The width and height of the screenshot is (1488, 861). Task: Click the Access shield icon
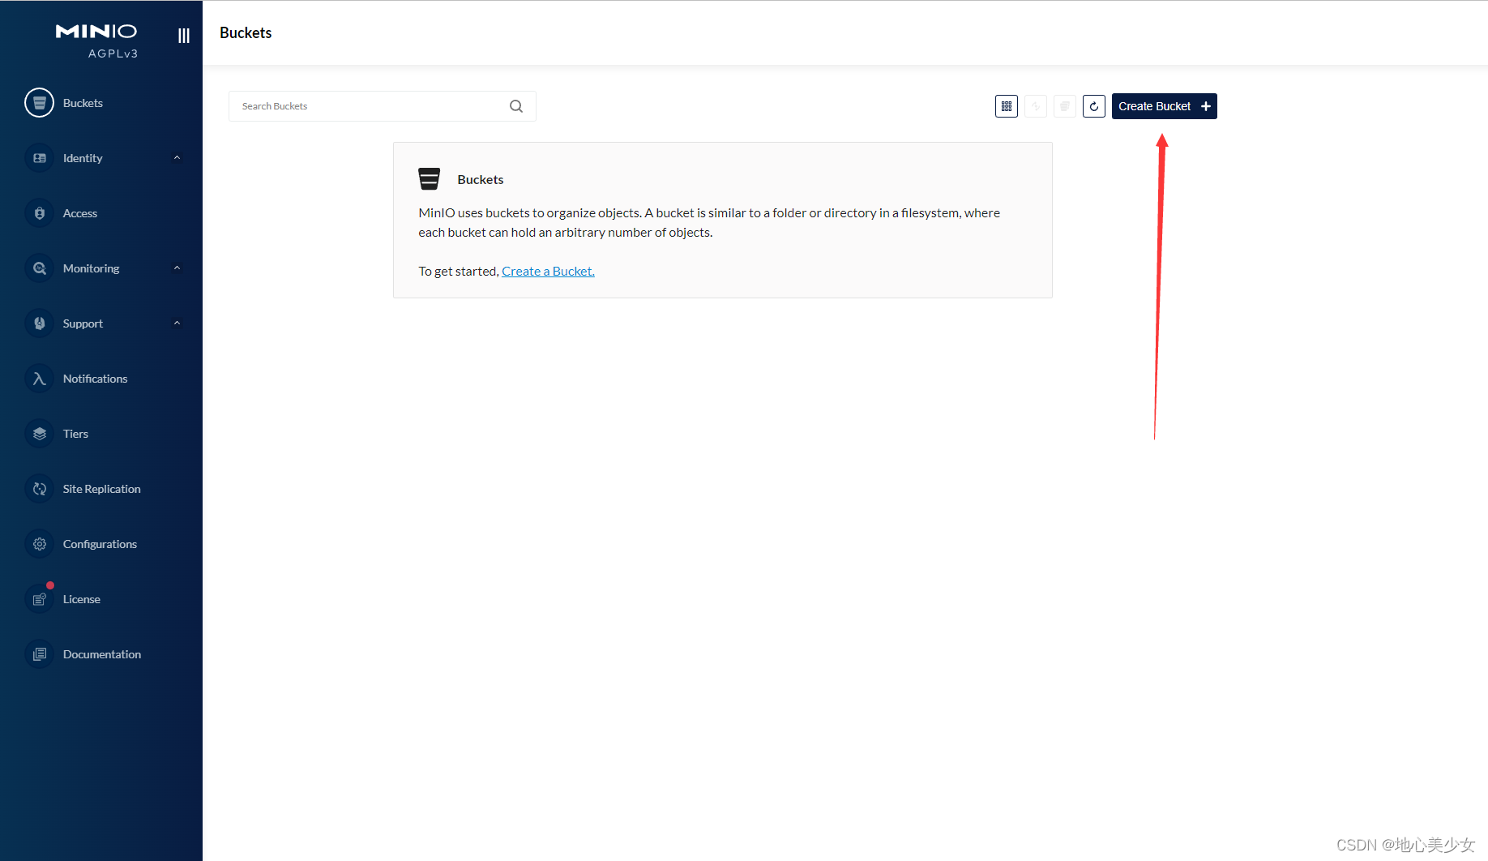click(39, 213)
